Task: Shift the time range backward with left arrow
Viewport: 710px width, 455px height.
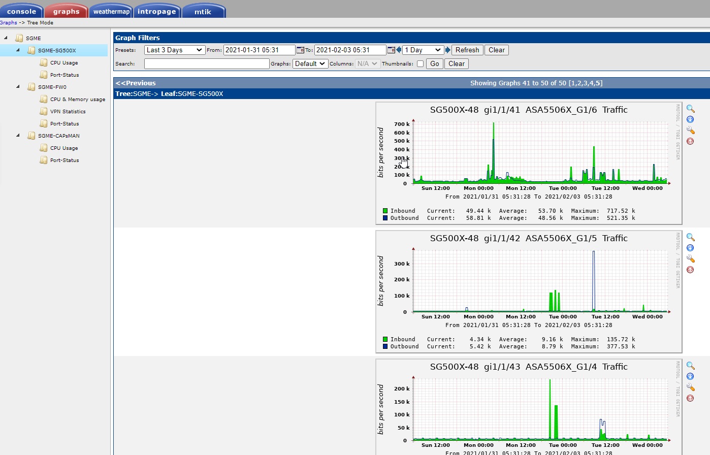Action: (x=399, y=50)
